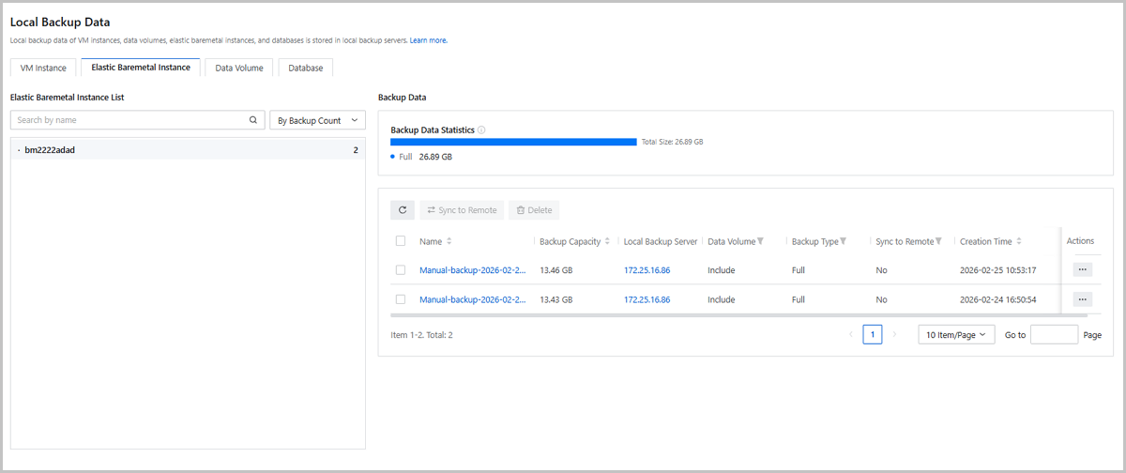1126x473 pixels.
Task: Expand bm2222adad instance in list
Action: [x=19, y=150]
